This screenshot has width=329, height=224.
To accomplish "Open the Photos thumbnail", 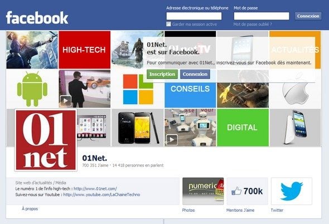I will [x=203, y=191].
